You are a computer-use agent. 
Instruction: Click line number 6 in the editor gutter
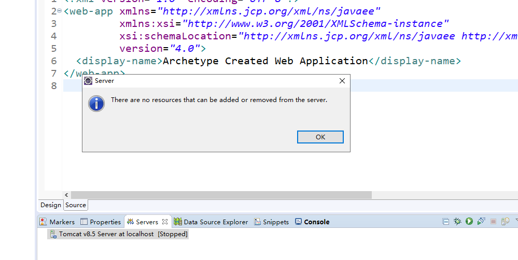54,61
